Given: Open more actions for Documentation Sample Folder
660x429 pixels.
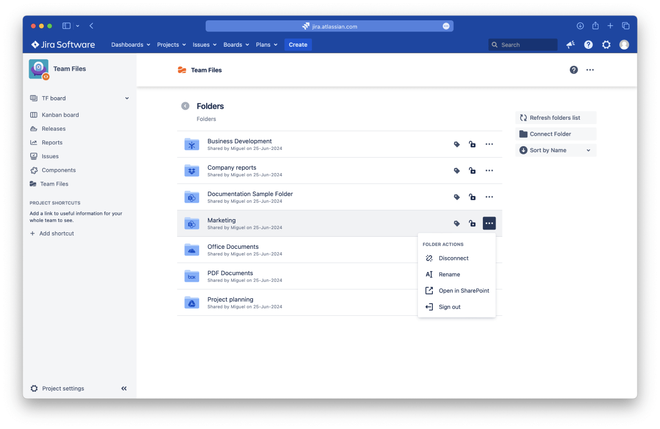Looking at the screenshot, I should [489, 197].
